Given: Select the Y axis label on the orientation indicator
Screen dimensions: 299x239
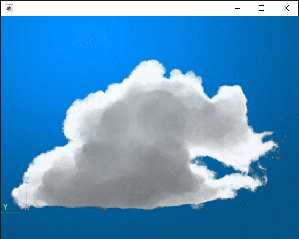Looking at the screenshot, I should (x=5, y=207).
